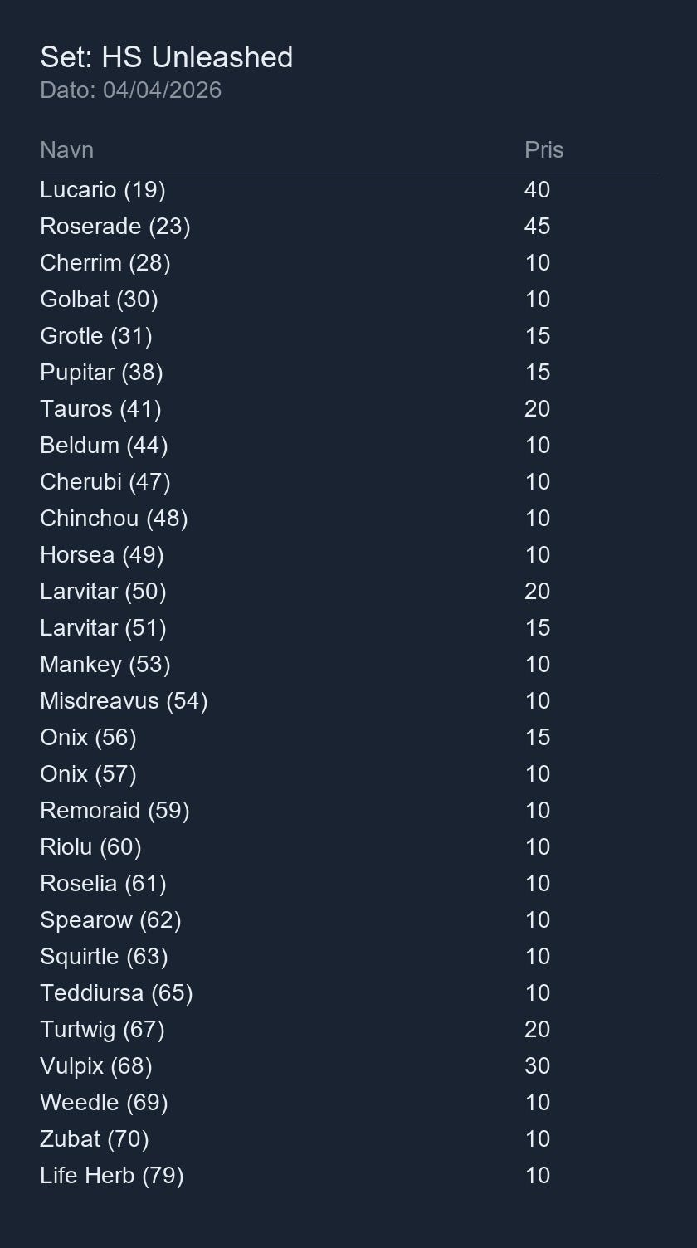This screenshot has width=697, height=1248.
Task: Click the Set: HS Unleashed title
Action: (x=166, y=57)
